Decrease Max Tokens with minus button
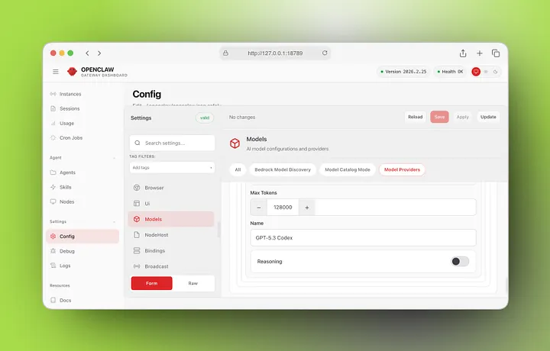 [x=259, y=208]
